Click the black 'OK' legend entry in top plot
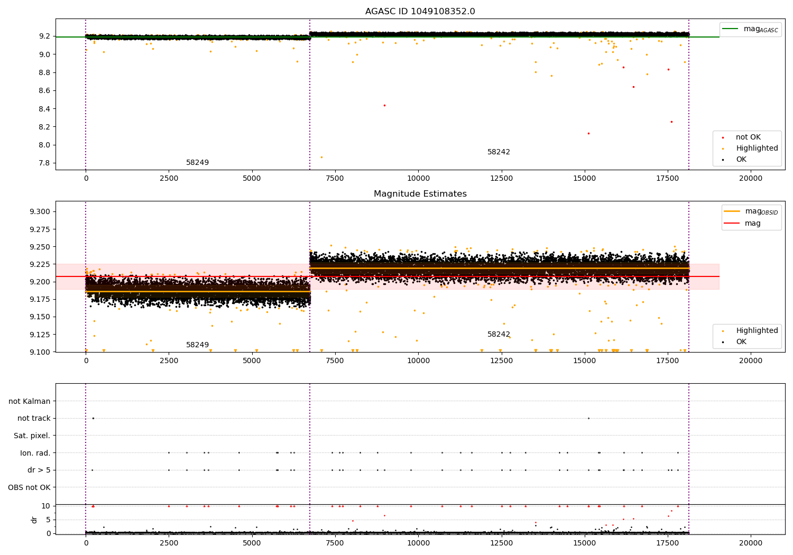The height and width of the screenshot is (555, 793). coord(741,160)
